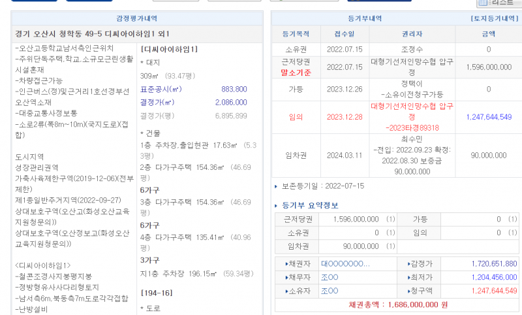Click the property address title 경기 오산시 청학동 49-5
The width and height of the screenshot is (522, 315).
(72, 34)
